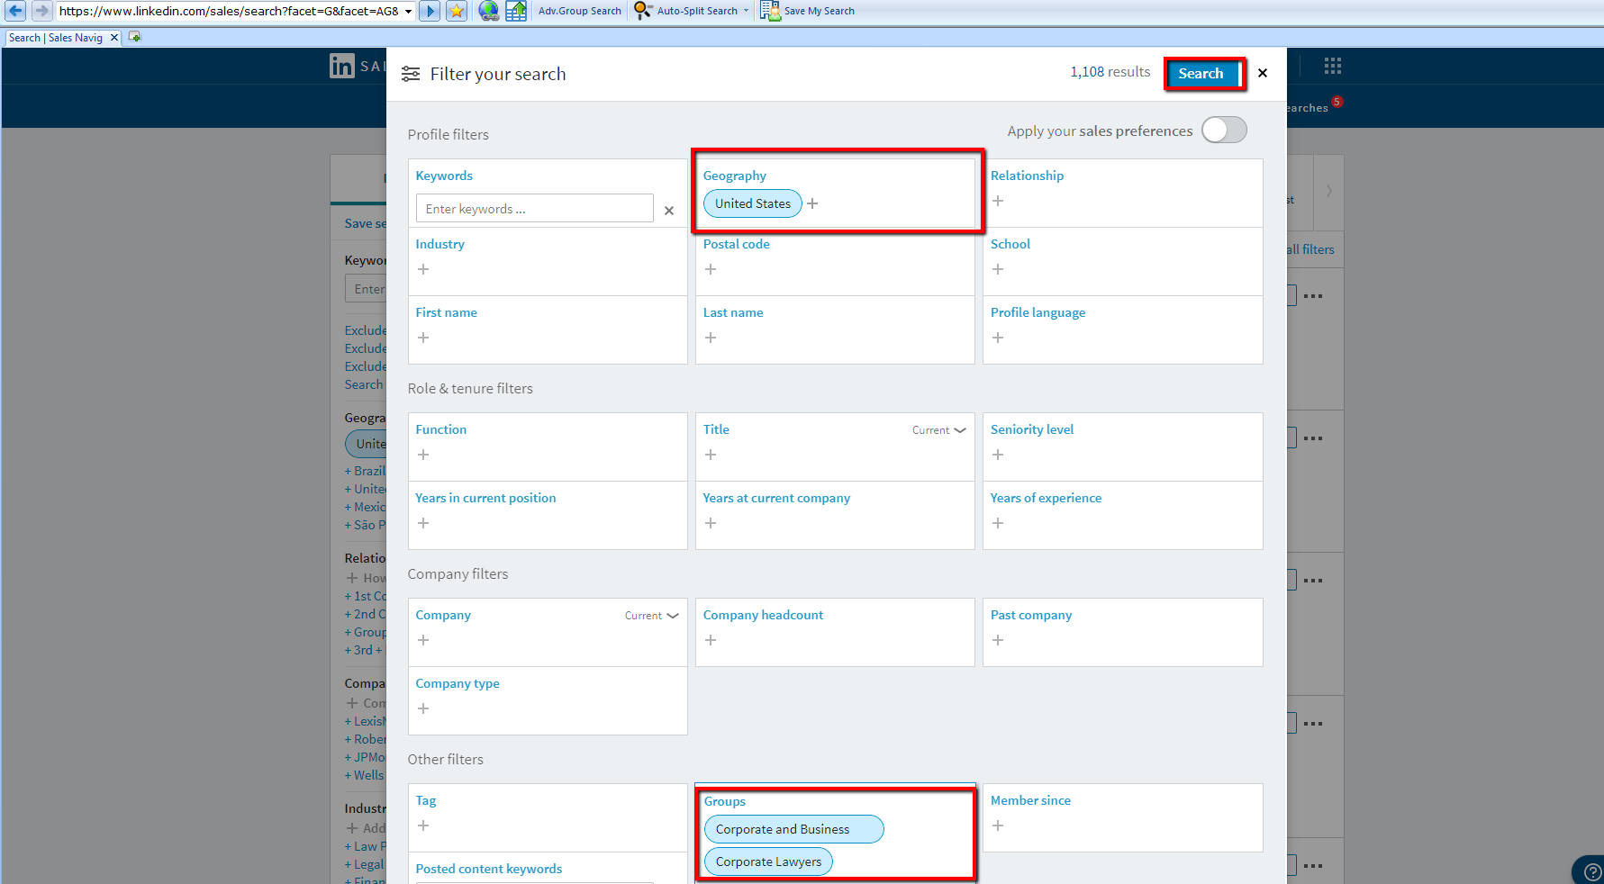Add a School filter with plus
The height and width of the screenshot is (884, 1604).
tap(998, 269)
